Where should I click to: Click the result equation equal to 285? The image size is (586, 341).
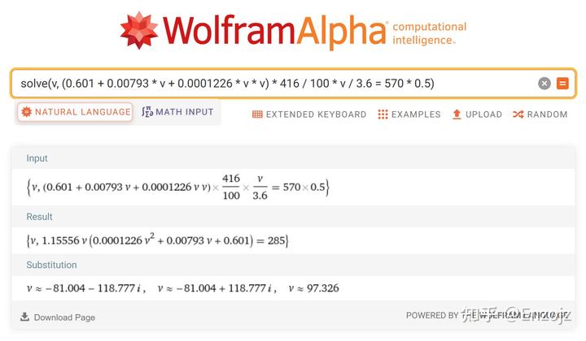pyautogui.click(x=157, y=240)
